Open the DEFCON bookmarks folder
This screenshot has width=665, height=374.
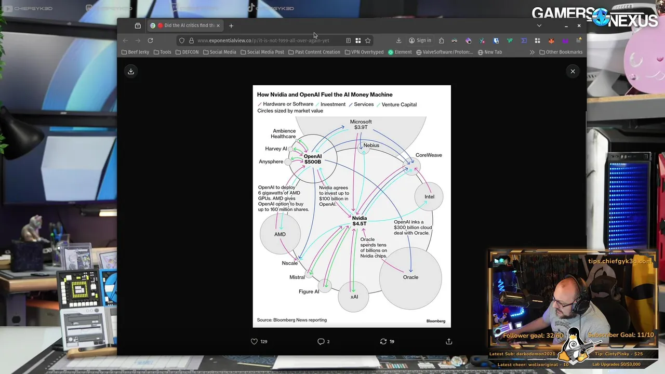point(187,52)
